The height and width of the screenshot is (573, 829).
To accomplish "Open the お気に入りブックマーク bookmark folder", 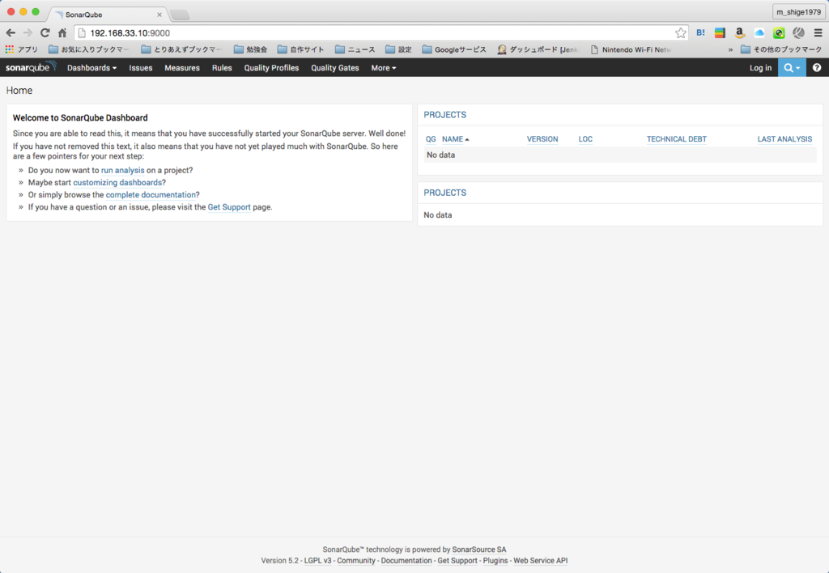I will point(88,49).
